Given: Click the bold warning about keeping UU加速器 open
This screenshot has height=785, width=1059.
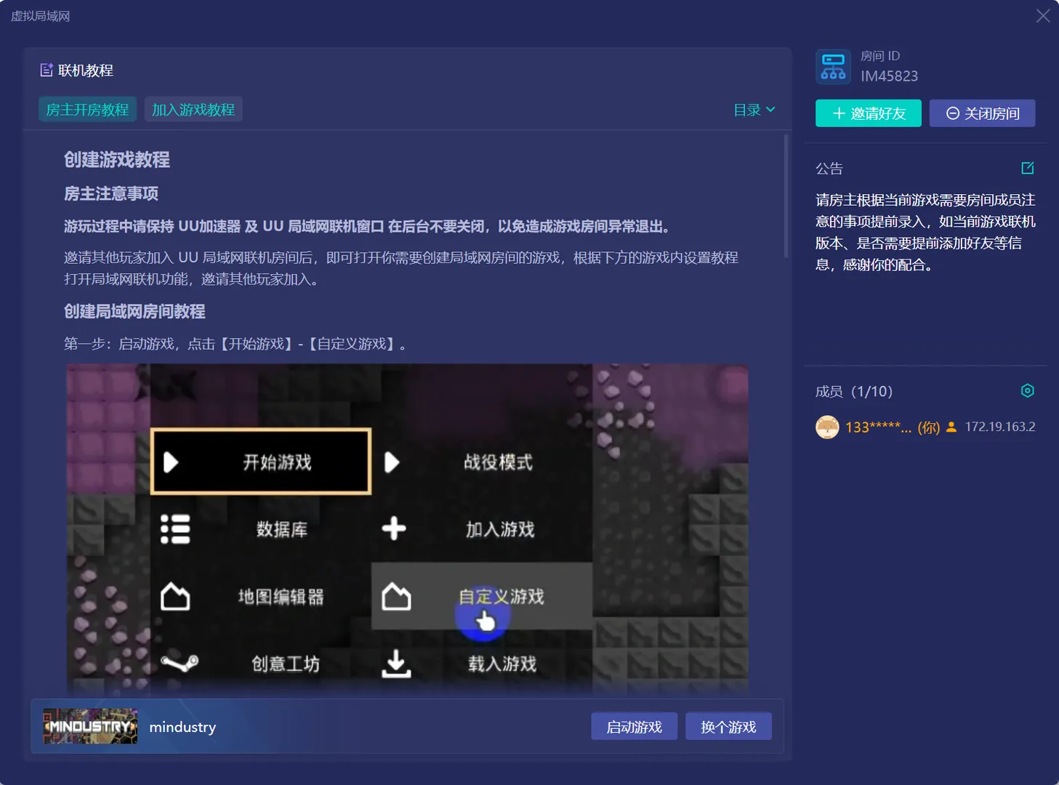Looking at the screenshot, I should coord(366,227).
